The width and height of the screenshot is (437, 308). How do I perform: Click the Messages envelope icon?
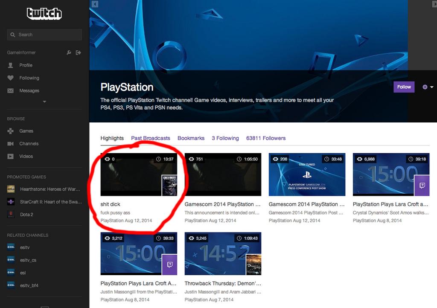tap(10, 90)
